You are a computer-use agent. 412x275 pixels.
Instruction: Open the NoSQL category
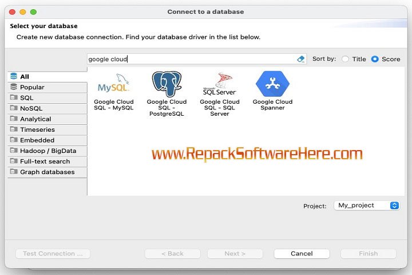click(47, 108)
